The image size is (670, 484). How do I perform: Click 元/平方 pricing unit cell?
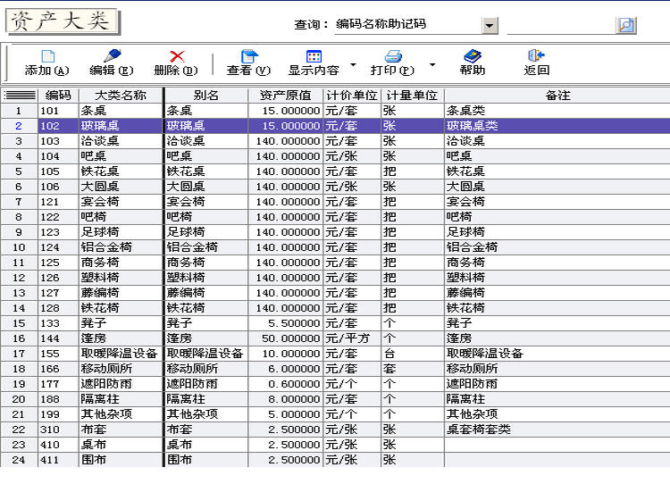click(352, 338)
